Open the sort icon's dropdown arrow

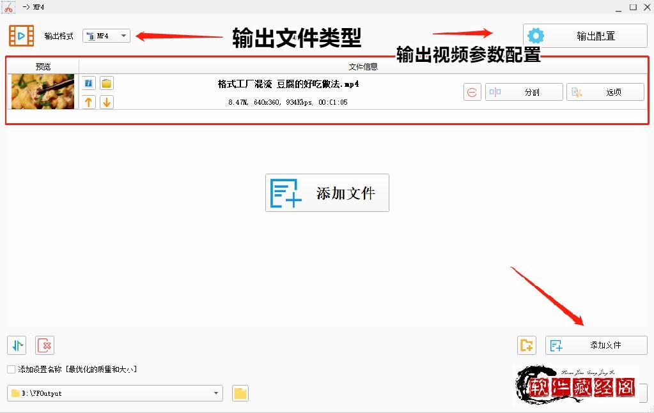coord(22,343)
